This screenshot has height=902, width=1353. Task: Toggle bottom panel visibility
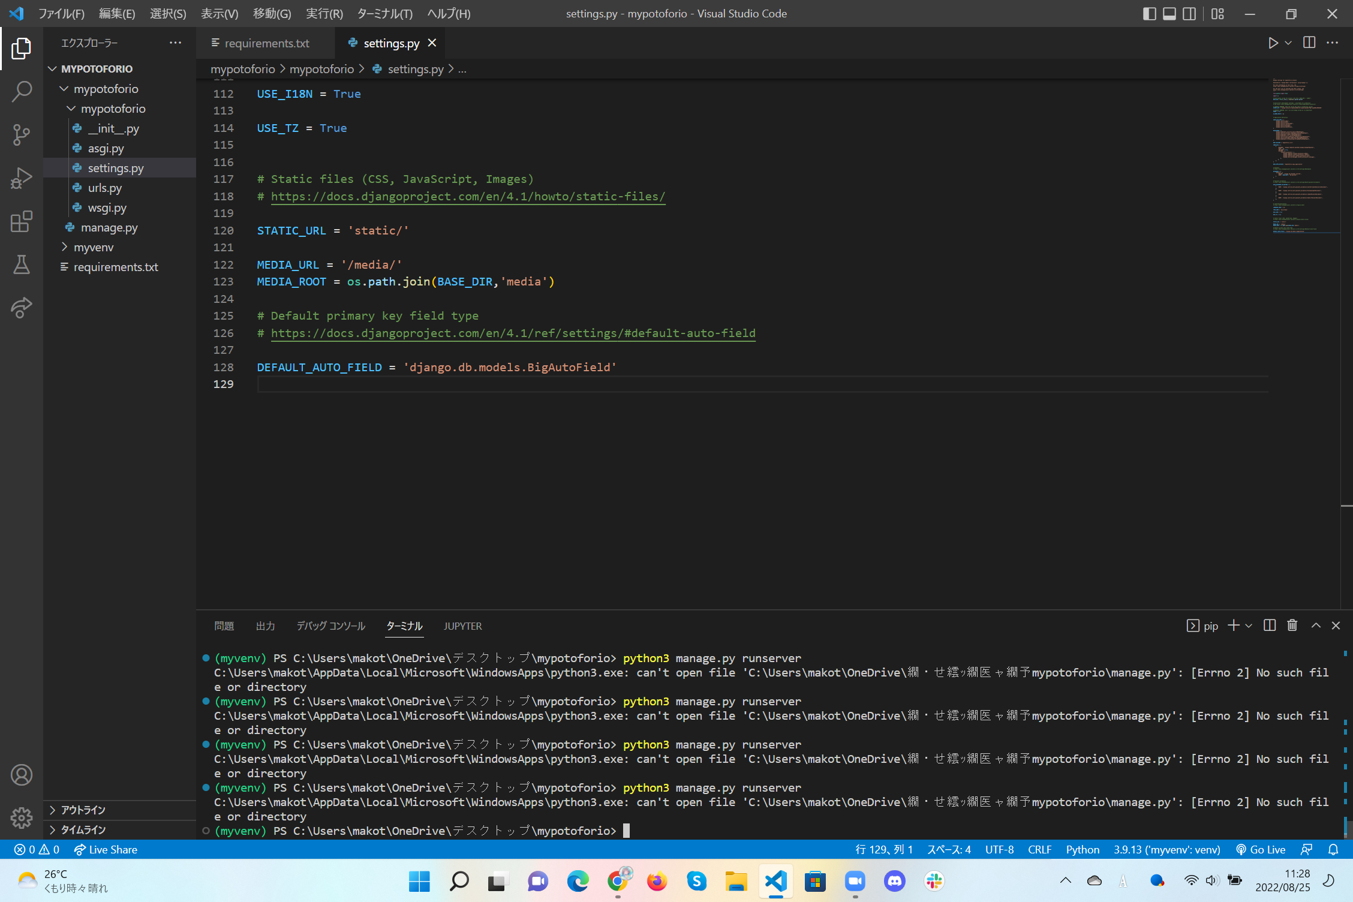[1169, 13]
